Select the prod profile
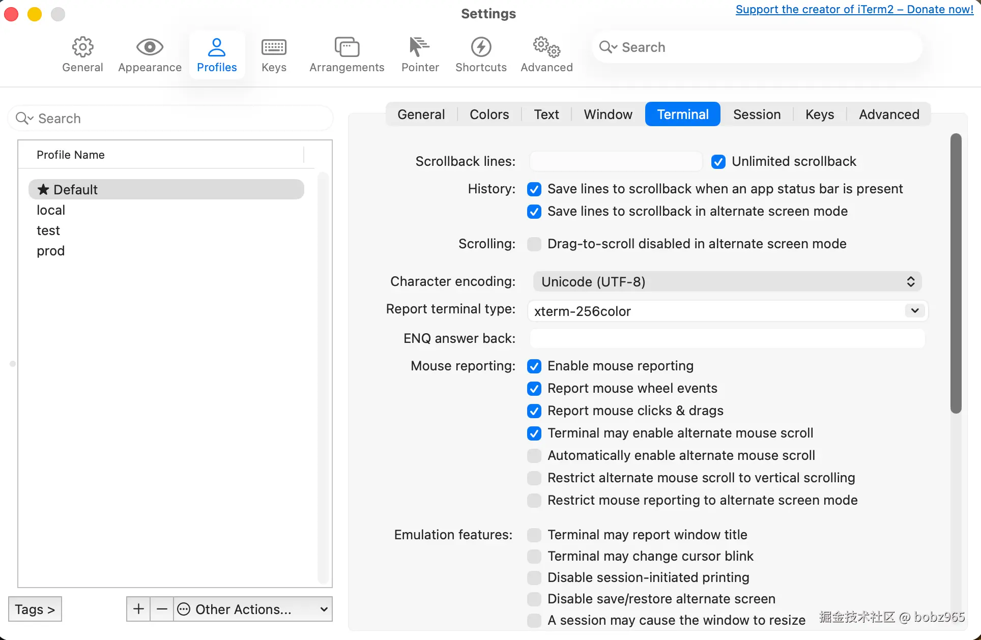Screen dimensions: 981x640 [166, 251]
